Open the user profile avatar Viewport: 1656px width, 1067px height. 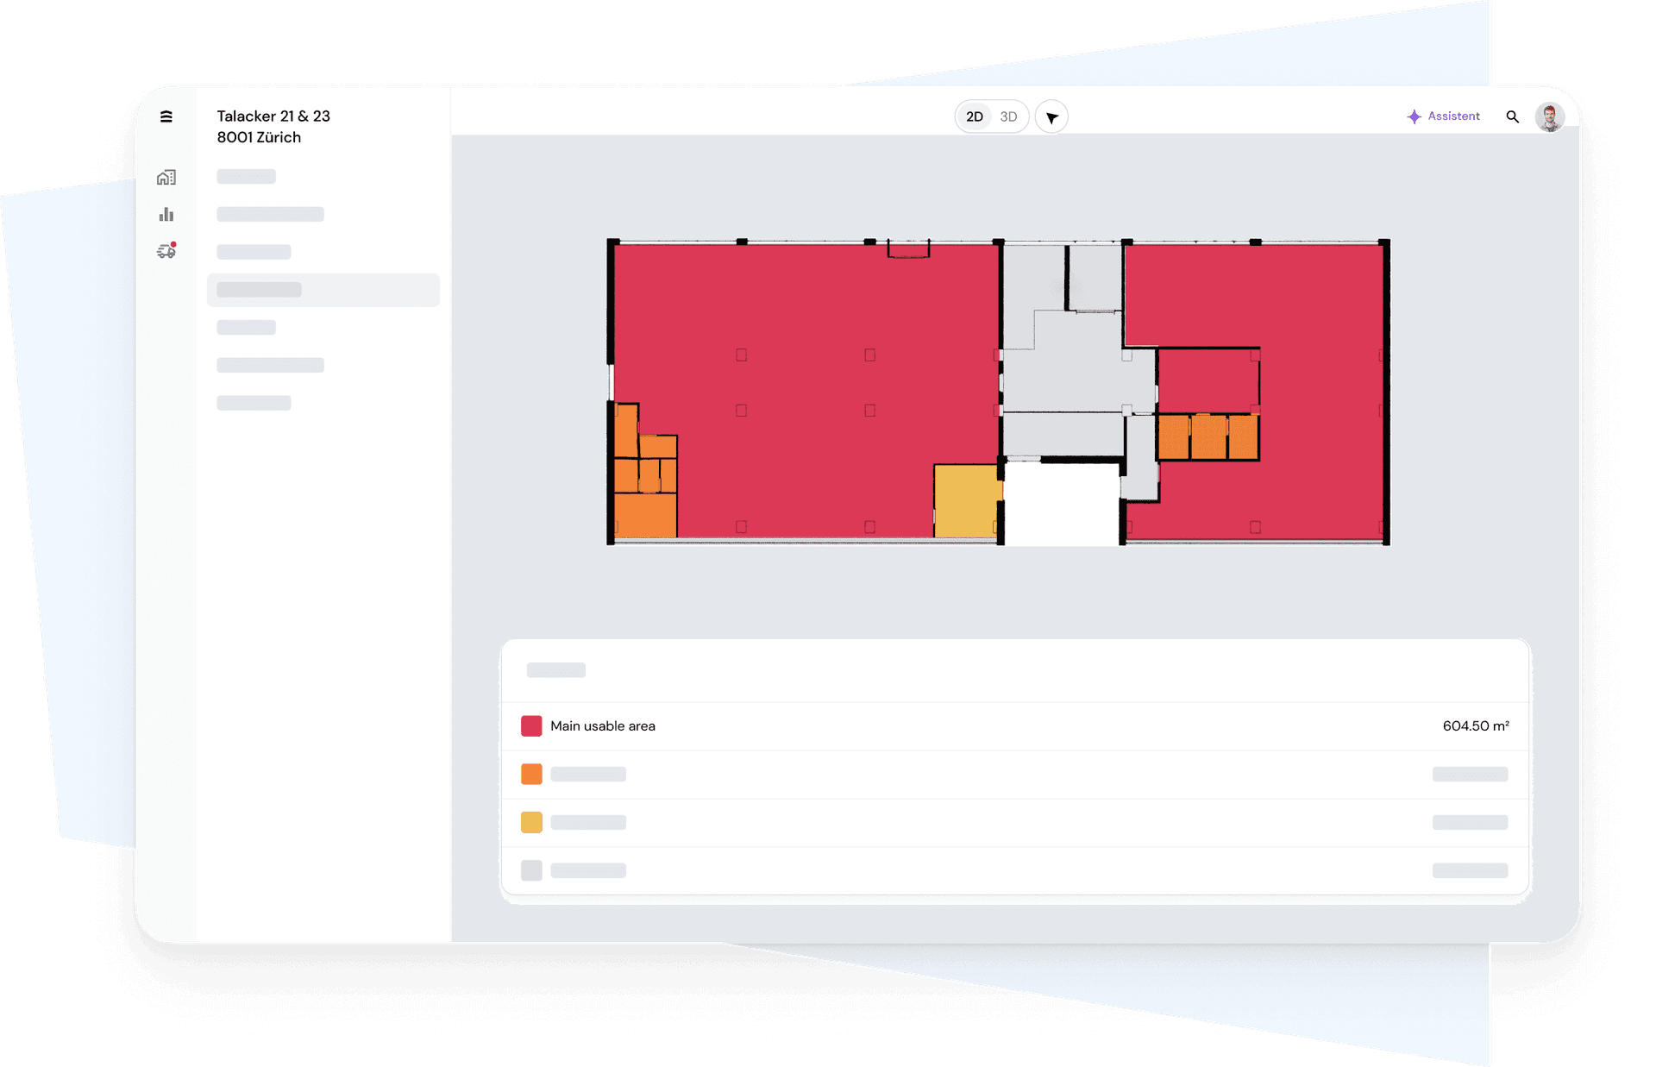coord(1549,116)
